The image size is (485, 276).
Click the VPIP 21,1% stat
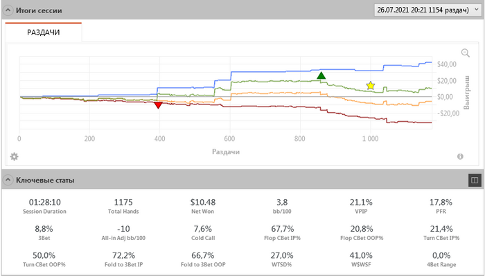pos(361,206)
